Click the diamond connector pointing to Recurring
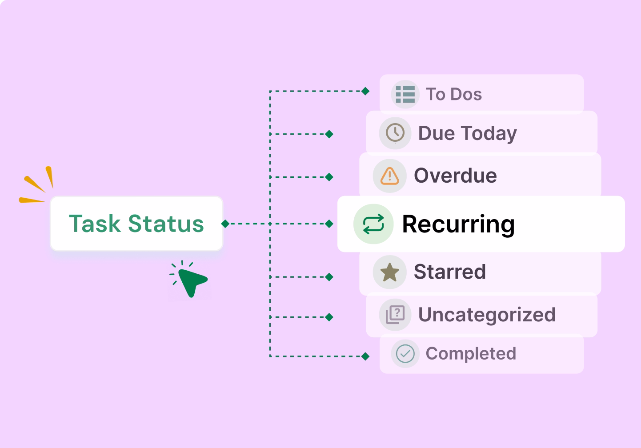The height and width of the screenshot is (448, 641). (329, 224)
